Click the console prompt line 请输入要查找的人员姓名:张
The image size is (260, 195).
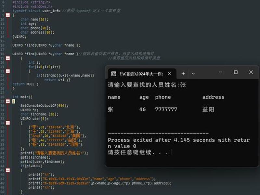[147, 85]
